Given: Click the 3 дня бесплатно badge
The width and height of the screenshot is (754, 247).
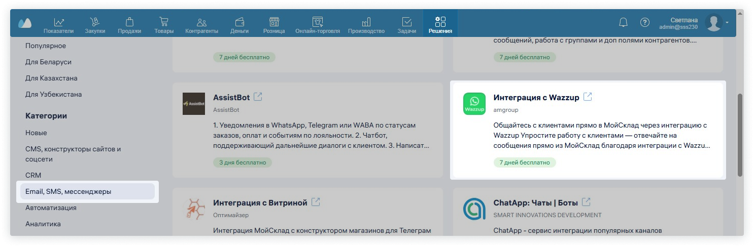Looking at the screenshot, I should click(x=243, y=163).
